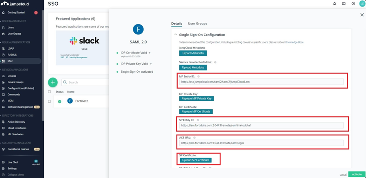Close the SAML configuration panel

click(x=362, y=15)
